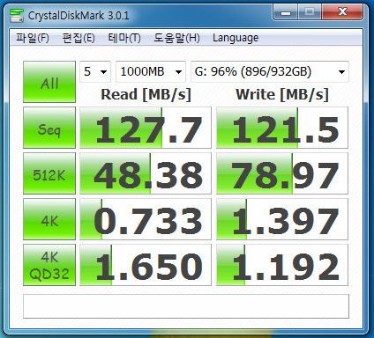
Task: Close the CrystalDiskMark window
Action: tap(342, 12)
